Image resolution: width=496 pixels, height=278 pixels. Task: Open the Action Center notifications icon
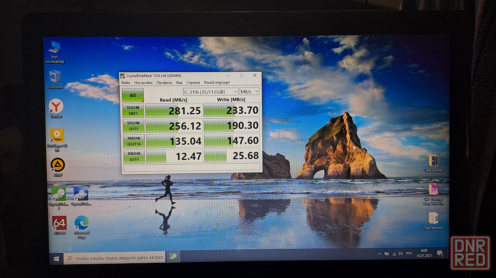coord(439,253)
